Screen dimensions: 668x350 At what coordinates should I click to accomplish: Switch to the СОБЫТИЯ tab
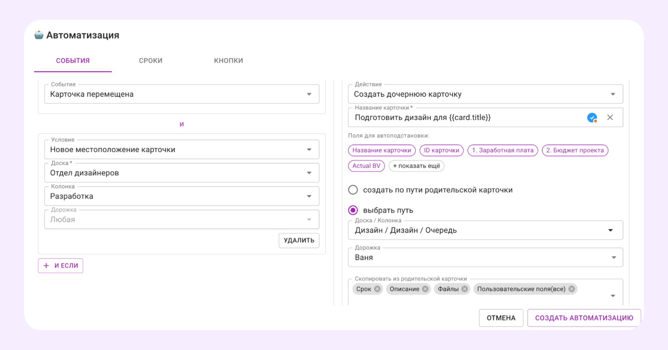(73, 61)
